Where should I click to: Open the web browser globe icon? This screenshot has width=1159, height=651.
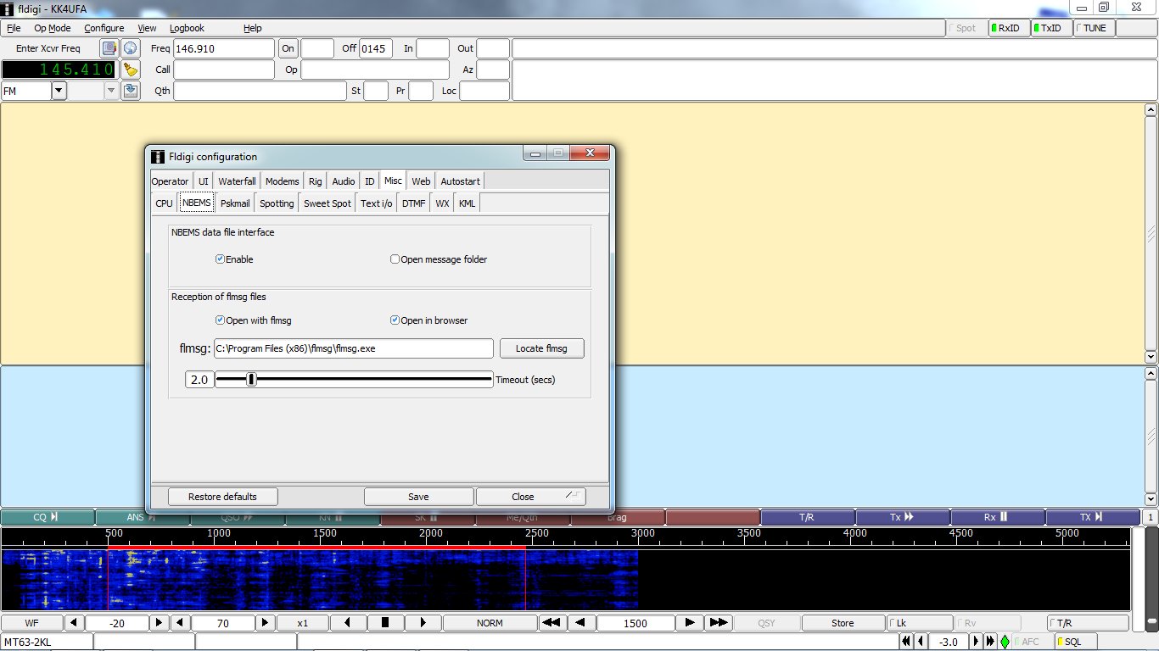click(x=130, y=48)
